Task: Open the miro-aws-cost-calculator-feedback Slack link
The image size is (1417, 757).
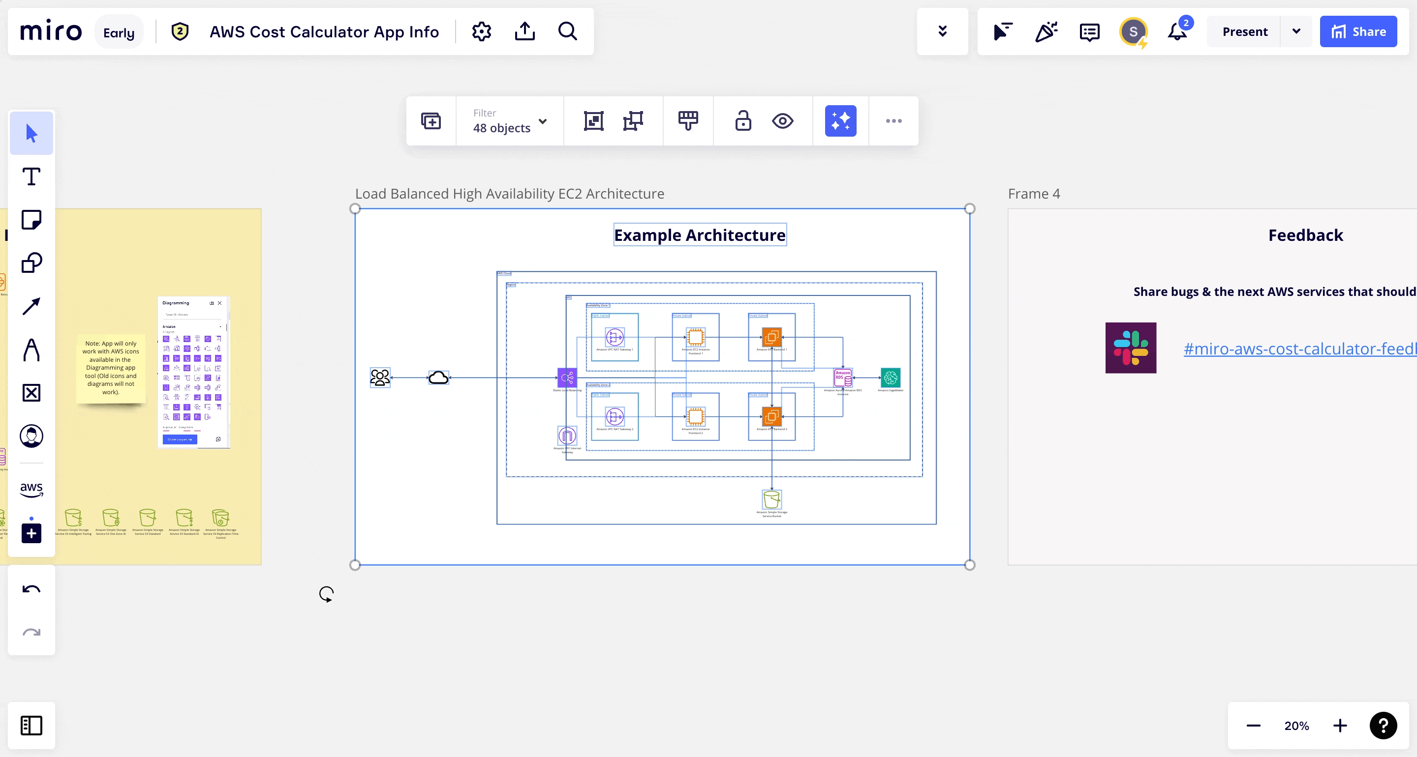Action: tap(1299, 349)
